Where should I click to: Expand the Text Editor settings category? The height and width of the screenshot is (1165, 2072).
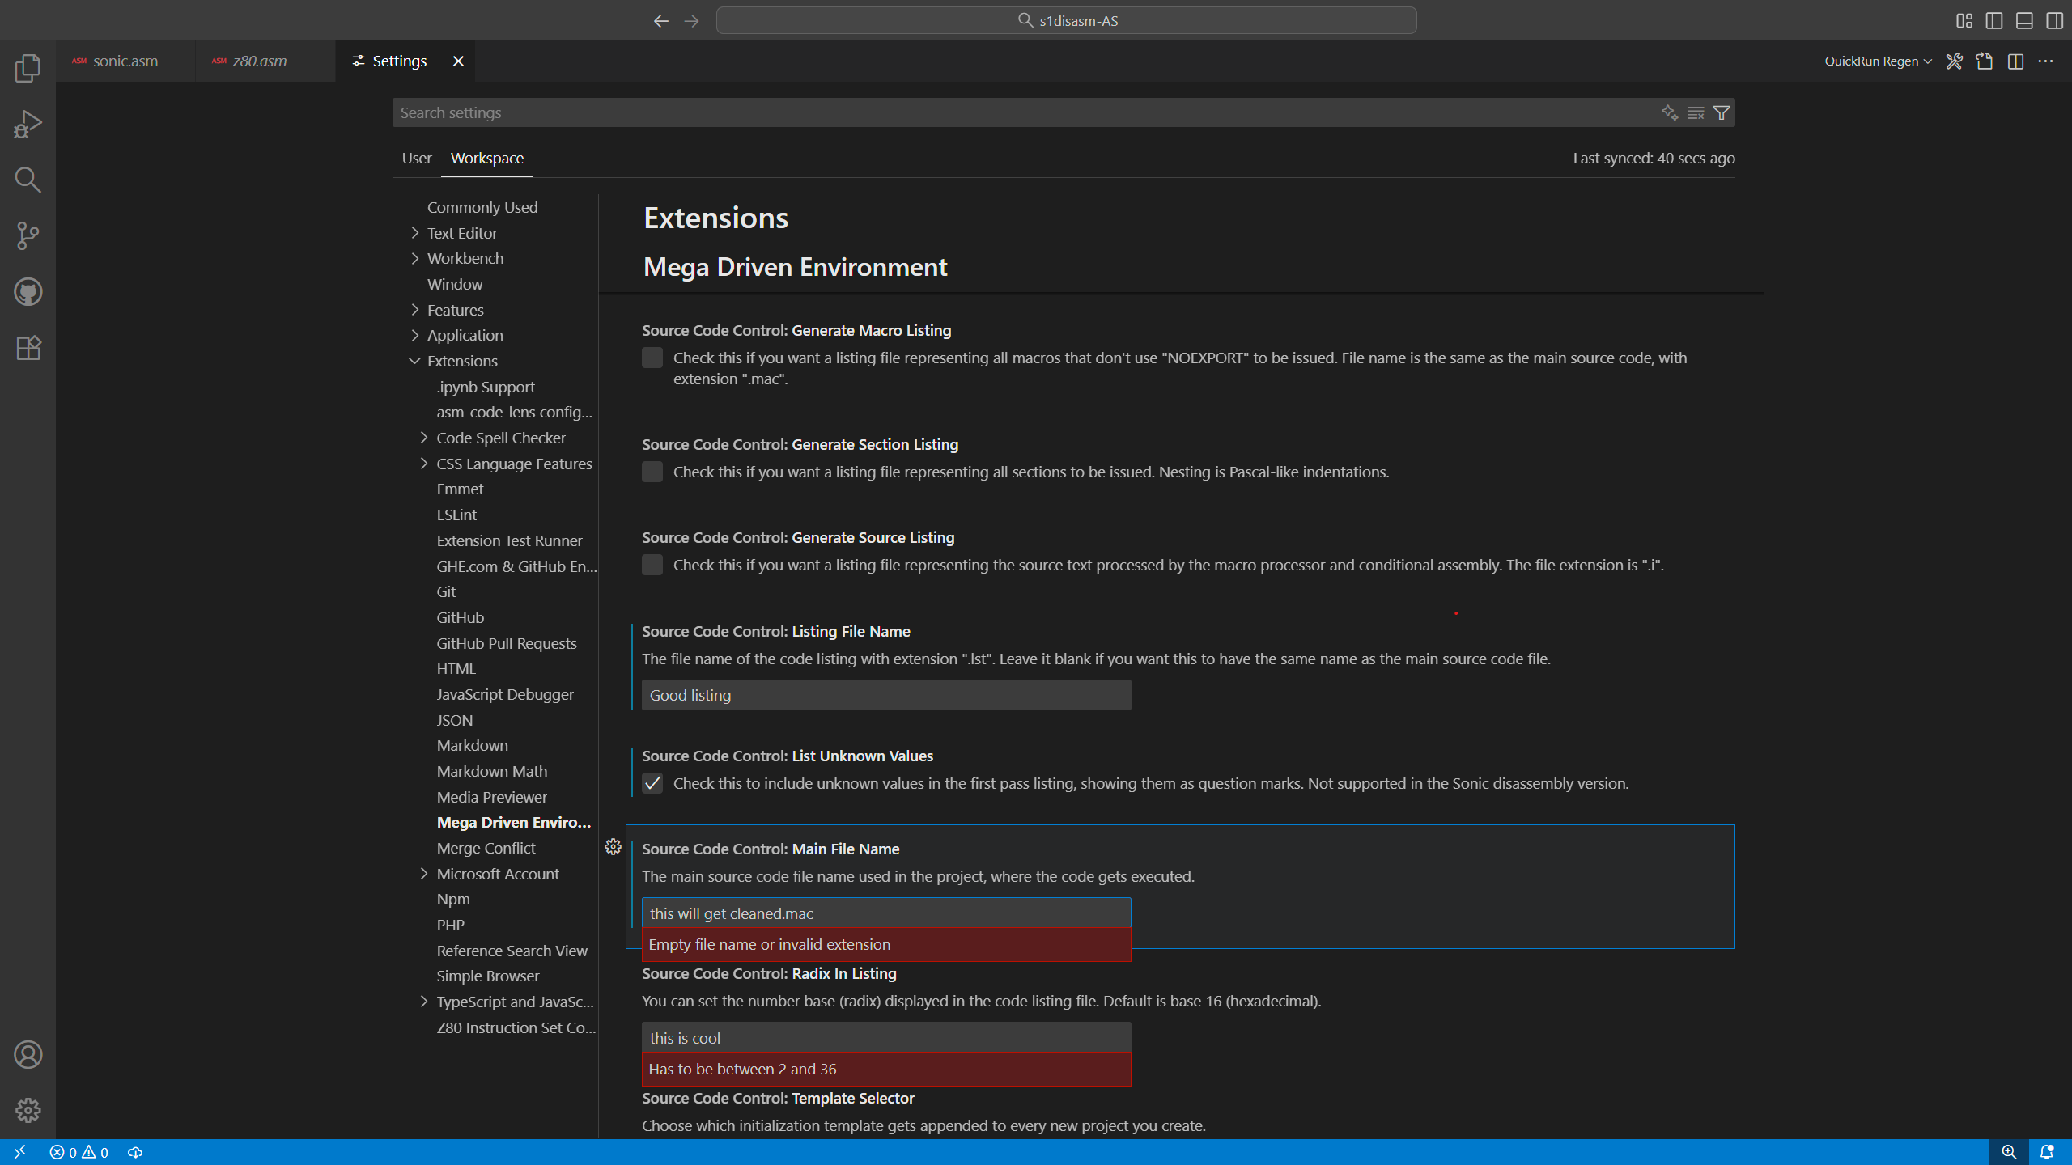pyautogui.click(x=415, y=233)
